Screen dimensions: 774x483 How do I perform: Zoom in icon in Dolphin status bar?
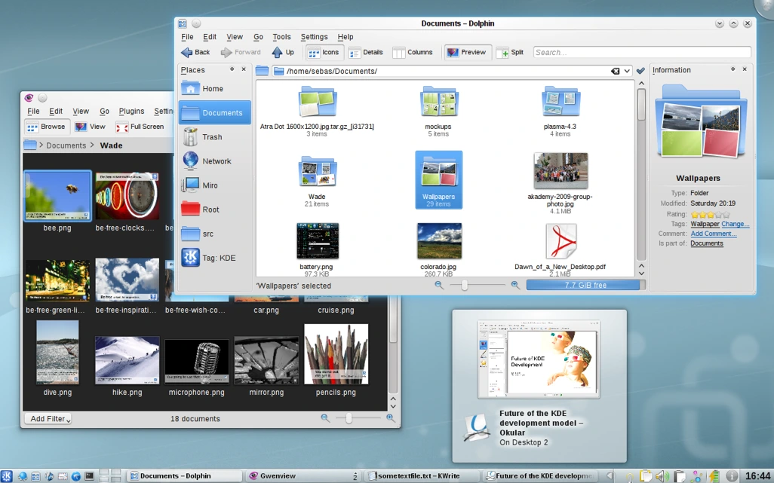(x=514, y=285)
